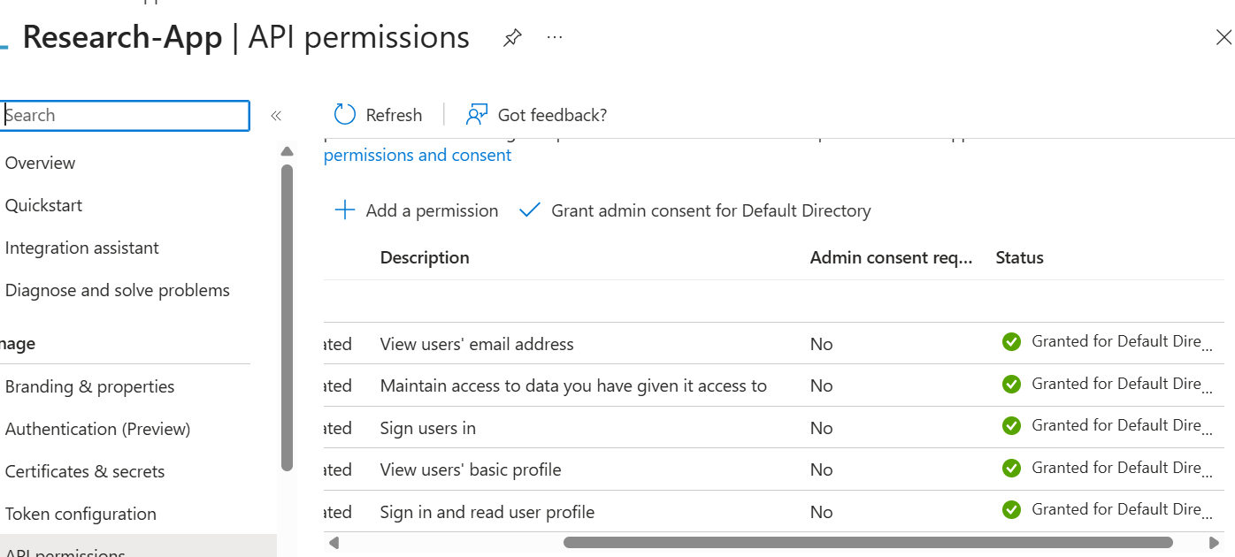Screen dimensions: 1235x557
Task: Select the Sign users in description
Action: click(x=428, y=428)
